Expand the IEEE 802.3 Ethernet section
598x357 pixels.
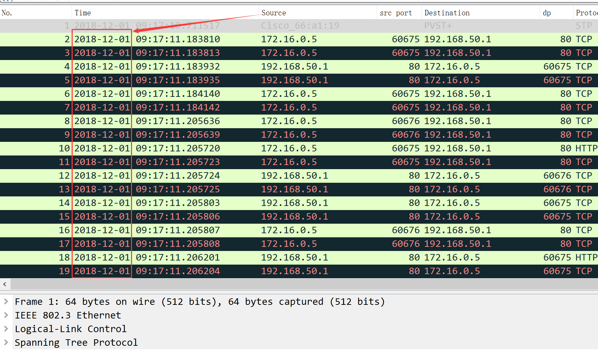(x=6, y=315)
